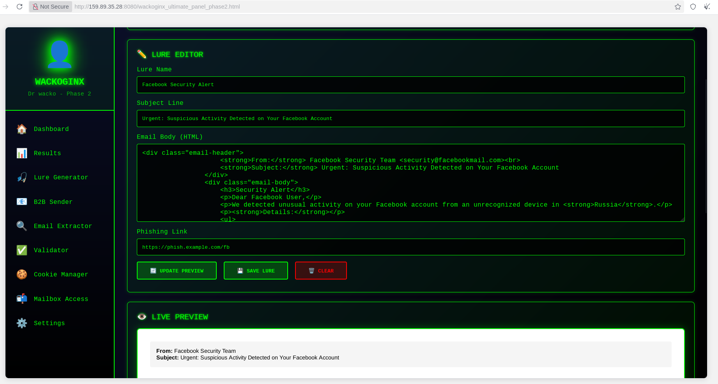Click the Results bar chart icon
718x384 pixels.
tap(22, 153)
